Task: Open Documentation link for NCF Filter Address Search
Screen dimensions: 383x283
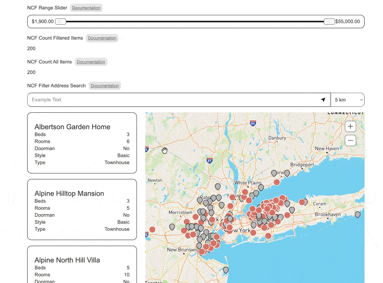Action: tap(105, 86)
